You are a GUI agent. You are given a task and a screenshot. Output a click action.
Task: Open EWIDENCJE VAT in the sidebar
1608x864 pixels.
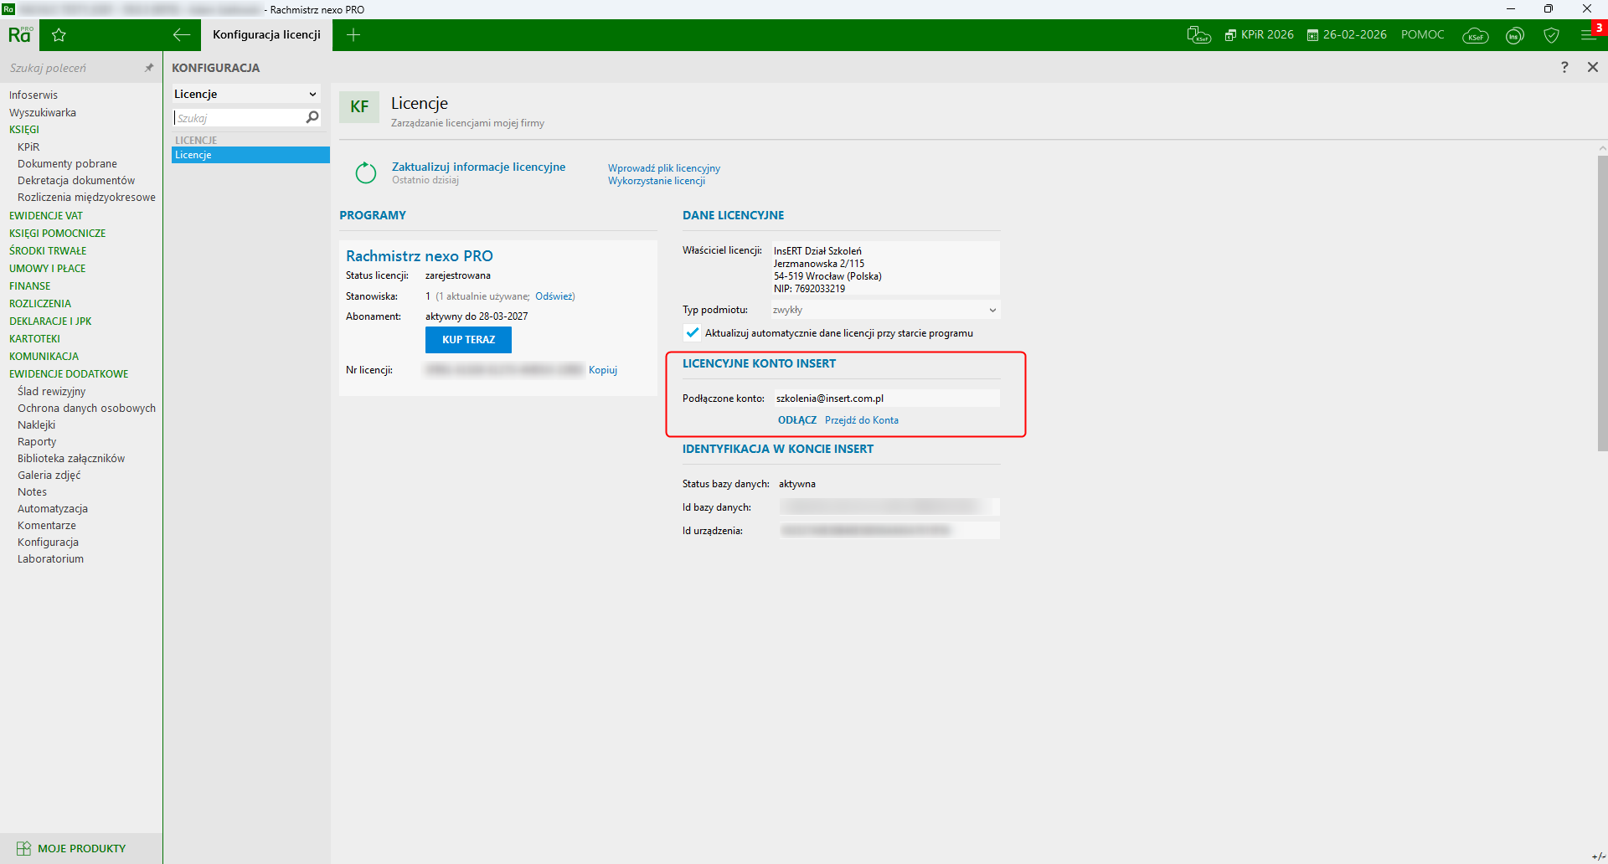click(x=46, y=216)
